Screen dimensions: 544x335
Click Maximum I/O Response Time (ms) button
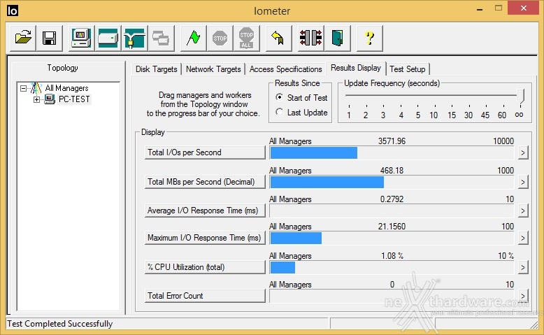point(205,238)
